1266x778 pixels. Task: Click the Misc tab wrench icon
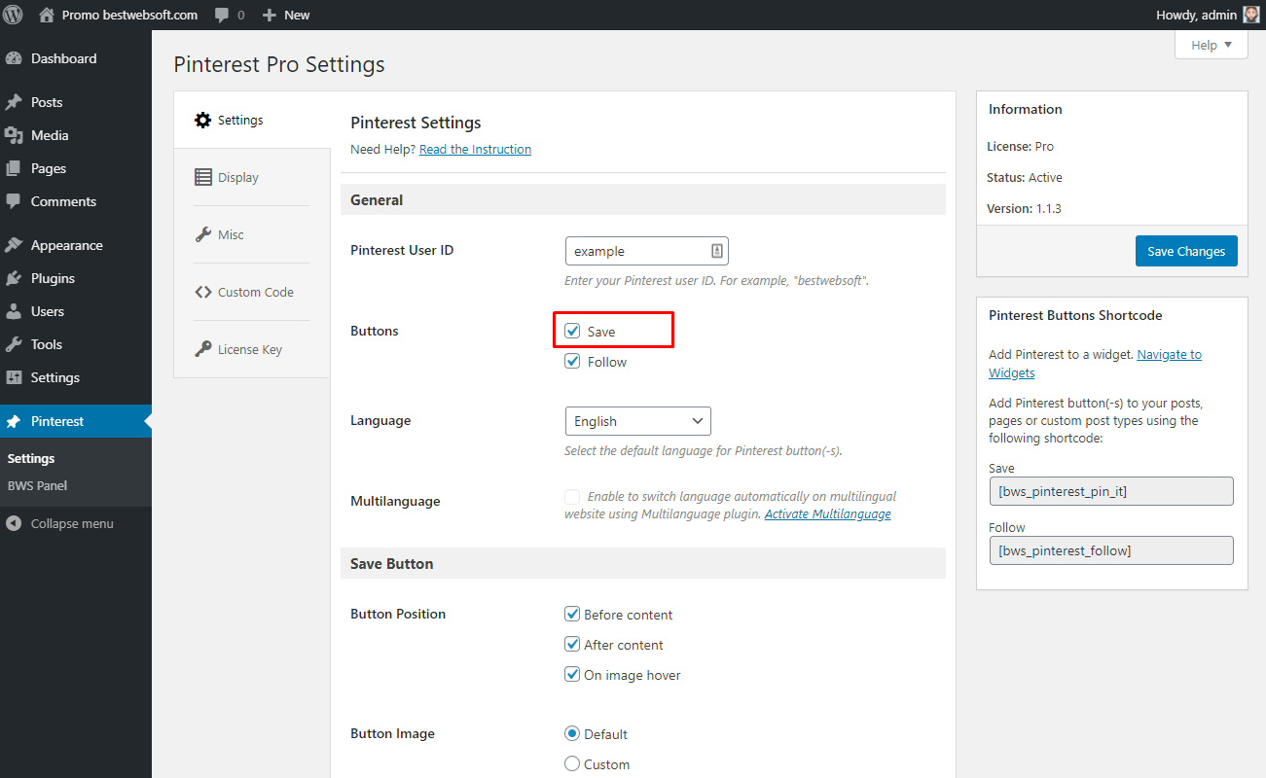point(202,234)
